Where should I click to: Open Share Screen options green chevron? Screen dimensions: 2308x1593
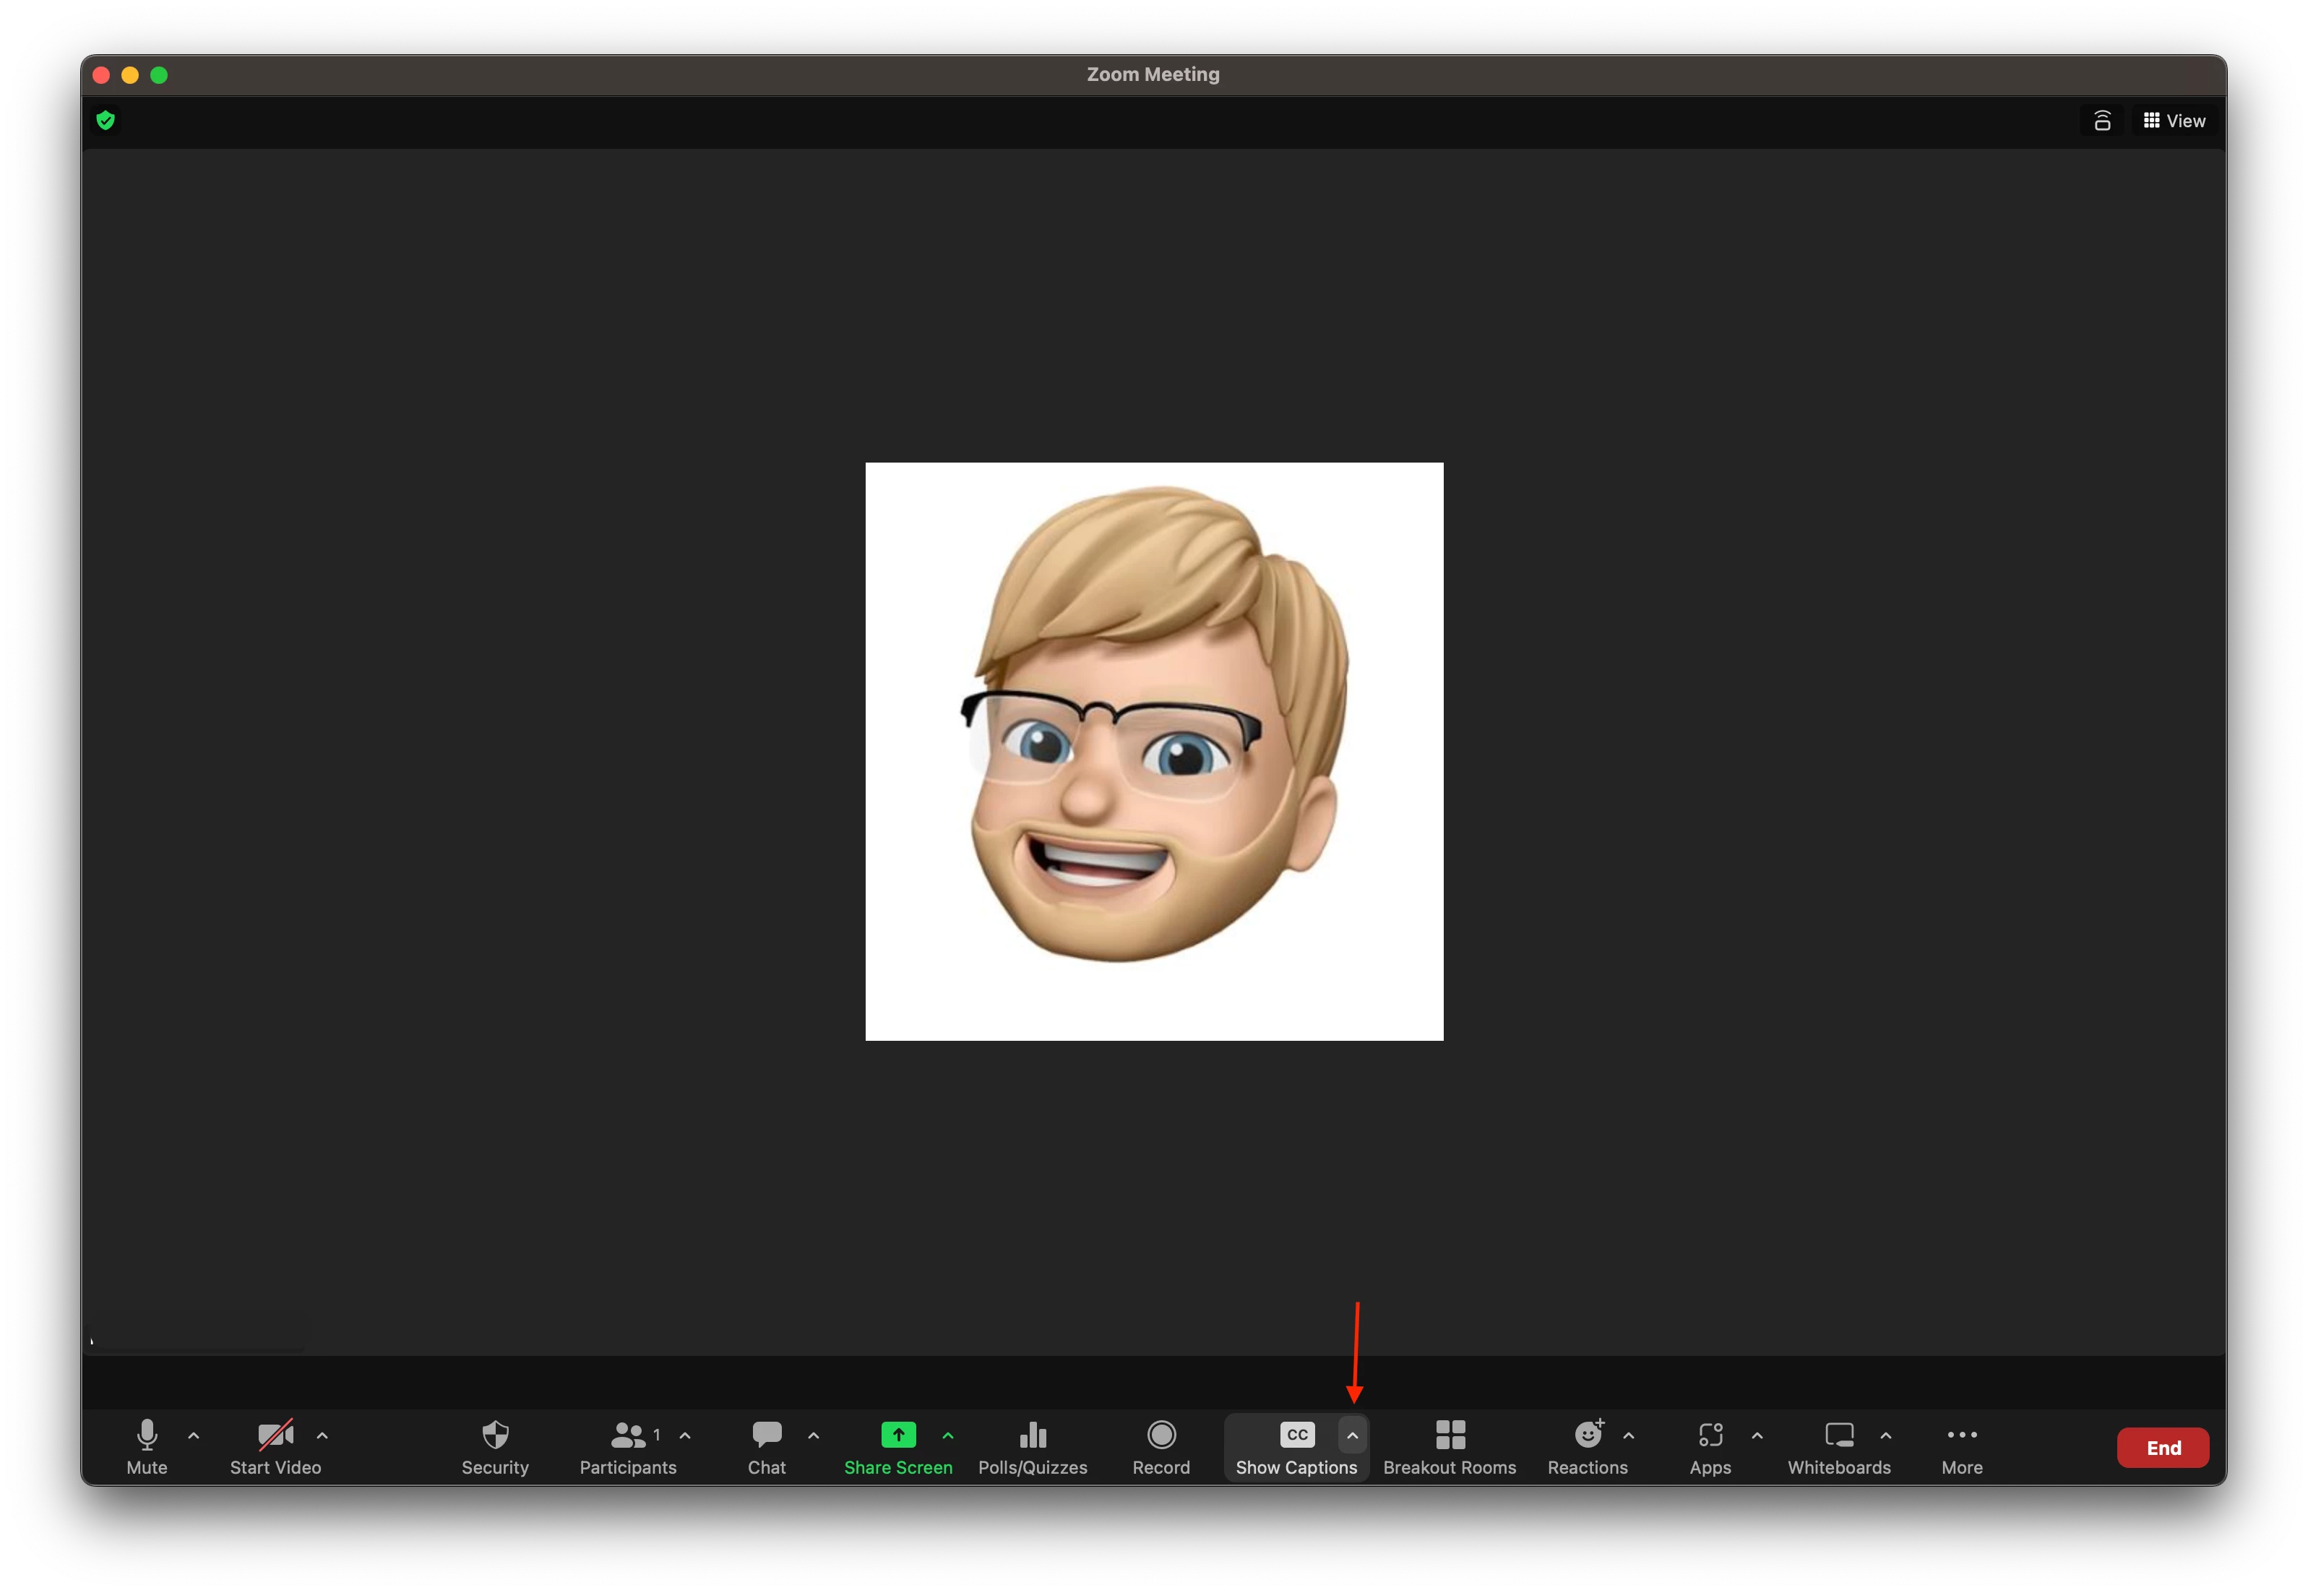(x=948, y=1435)
